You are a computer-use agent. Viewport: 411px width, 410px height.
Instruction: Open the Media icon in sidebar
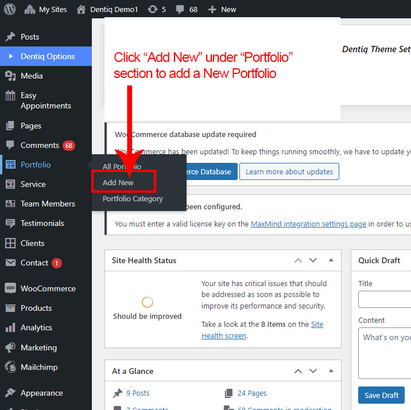click(10, 76)
